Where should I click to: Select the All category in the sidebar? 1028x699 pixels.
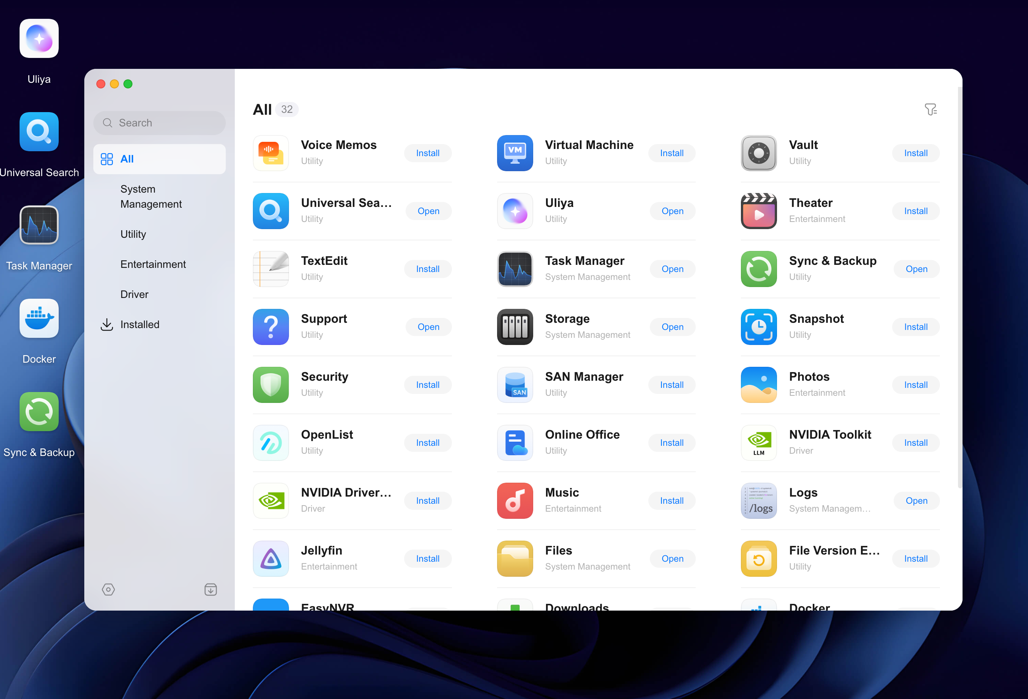(x=159, y=159)
